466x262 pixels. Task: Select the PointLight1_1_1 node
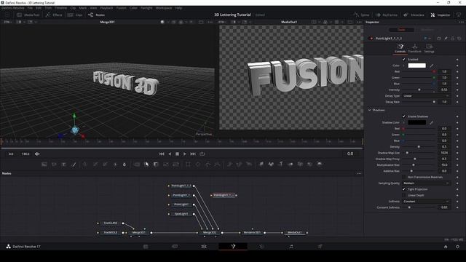(181, 186)
